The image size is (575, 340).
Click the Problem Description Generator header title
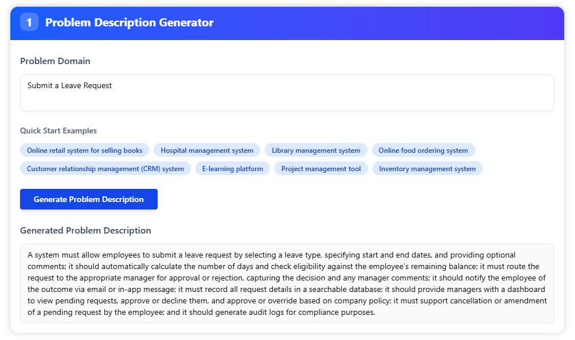tap(129, 23)
